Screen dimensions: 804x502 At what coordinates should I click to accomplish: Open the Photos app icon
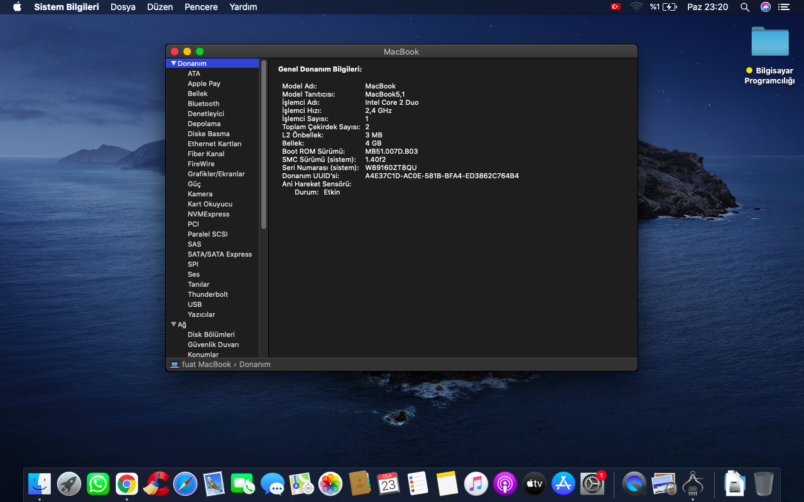[x=330, y=484]
